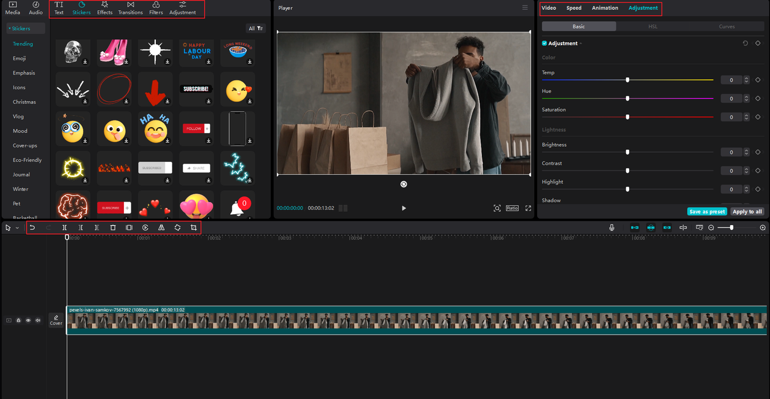
Task: Open the Player hamburger menu
Action: (x=525, y=8)
